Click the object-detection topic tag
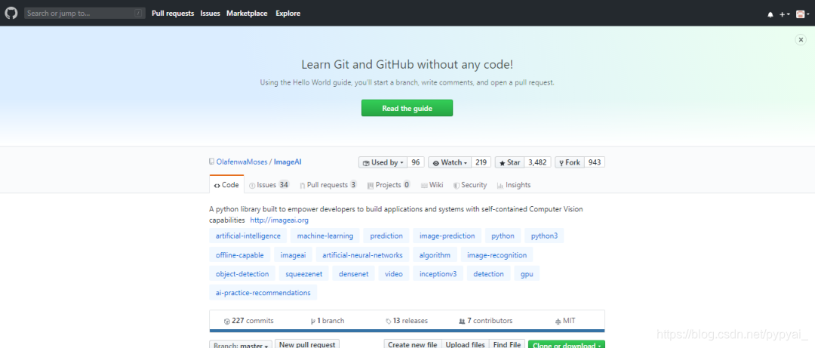This screenshot has height=348, width=815. [x=242, y=273]
